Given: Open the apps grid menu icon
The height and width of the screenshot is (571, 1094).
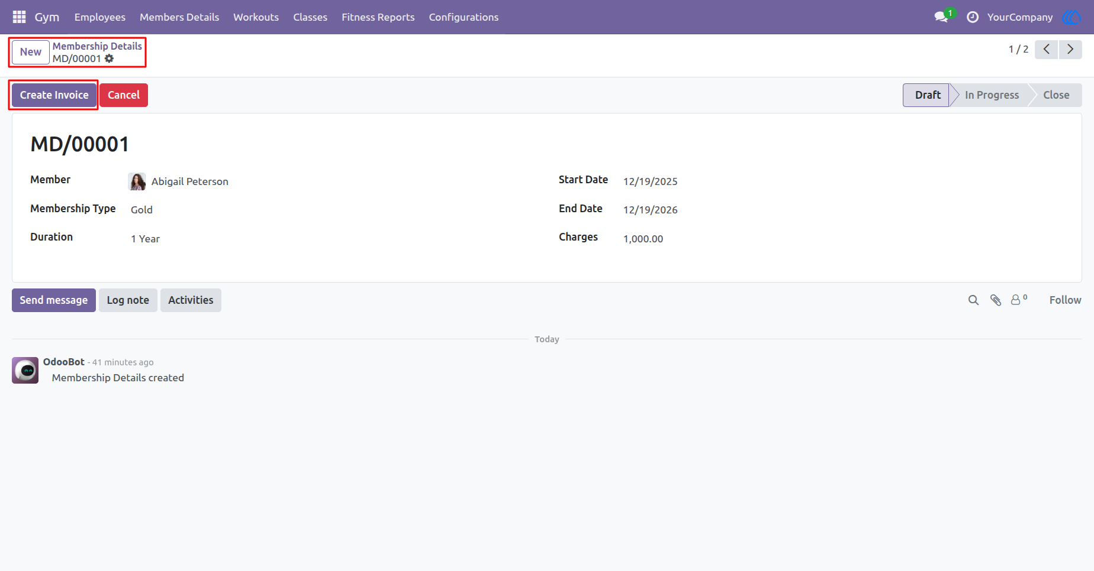Looking at the screenshot, I should tap(19, 17).
